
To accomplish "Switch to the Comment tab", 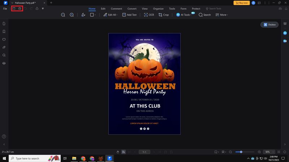I will 116,9.
